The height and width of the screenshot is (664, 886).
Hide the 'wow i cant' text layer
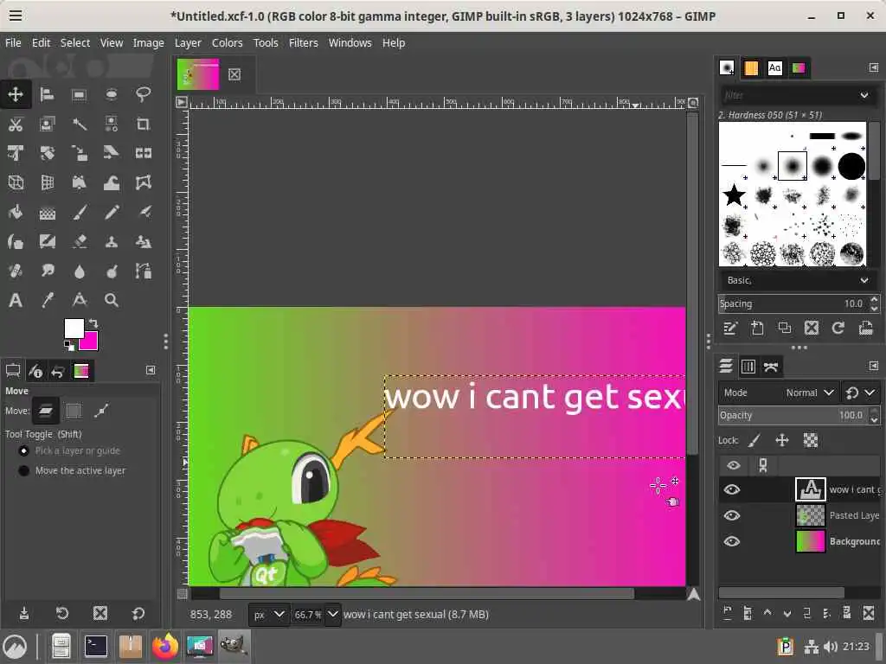point(732,489)
